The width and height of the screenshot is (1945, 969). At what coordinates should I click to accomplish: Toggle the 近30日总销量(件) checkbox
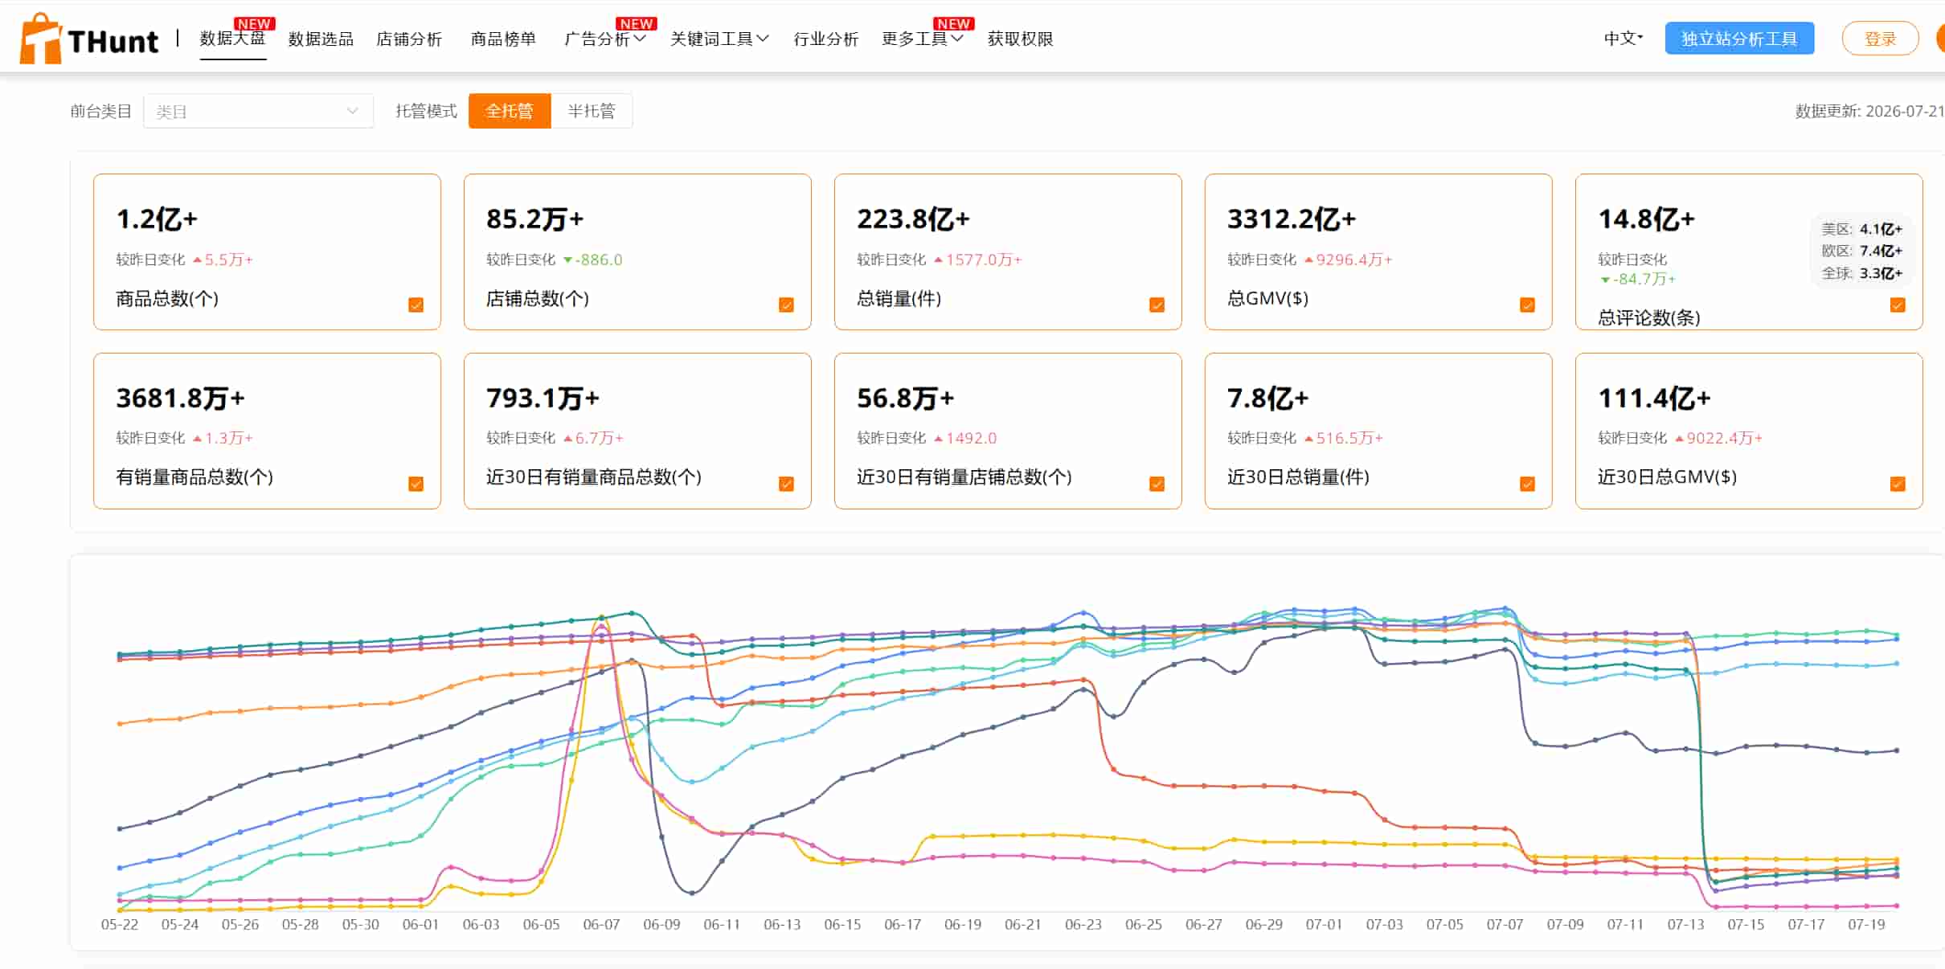[1527, 484]
